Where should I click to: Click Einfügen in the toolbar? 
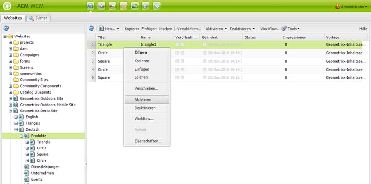[x=149, y=29]
